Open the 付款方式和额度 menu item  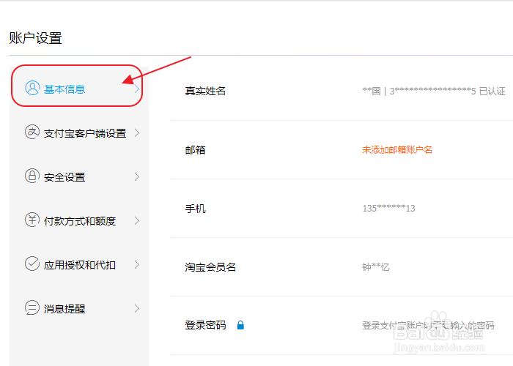coord(79,220)
